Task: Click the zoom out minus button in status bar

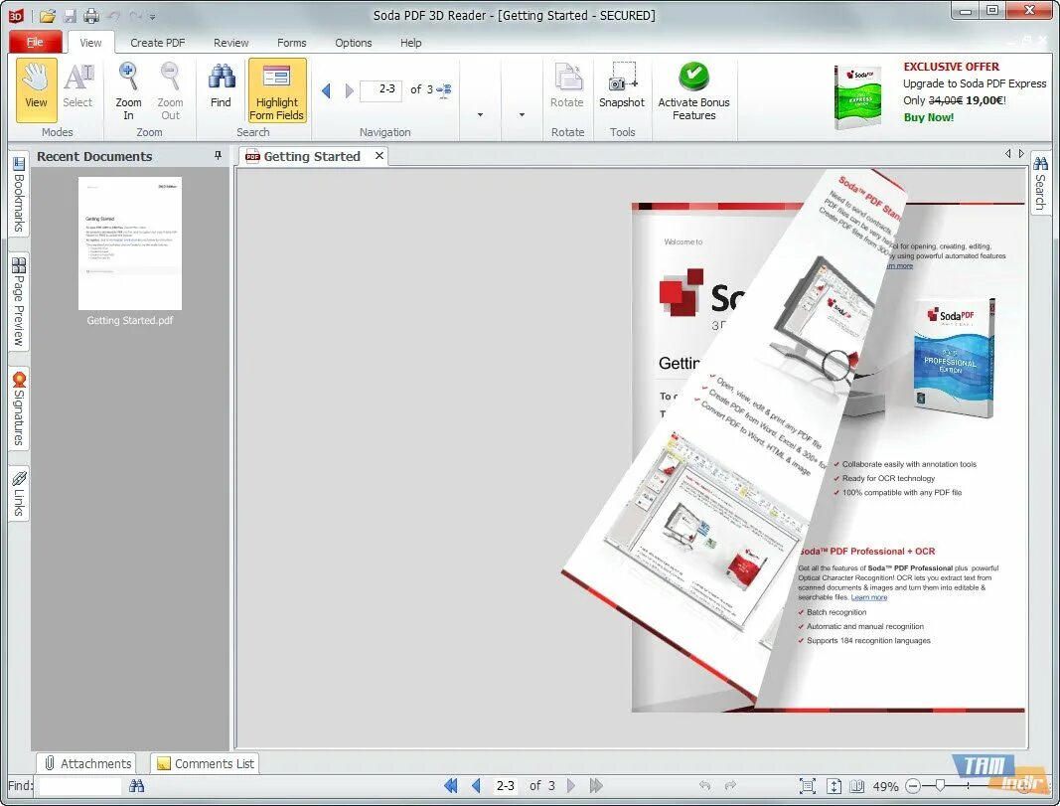Action: [913, 786]
